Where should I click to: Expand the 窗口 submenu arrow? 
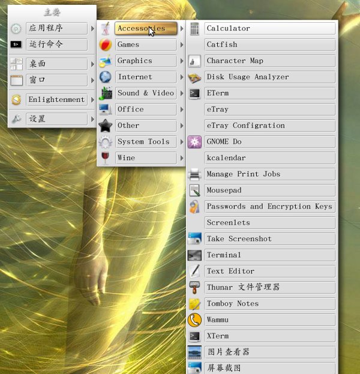[92, 80]
